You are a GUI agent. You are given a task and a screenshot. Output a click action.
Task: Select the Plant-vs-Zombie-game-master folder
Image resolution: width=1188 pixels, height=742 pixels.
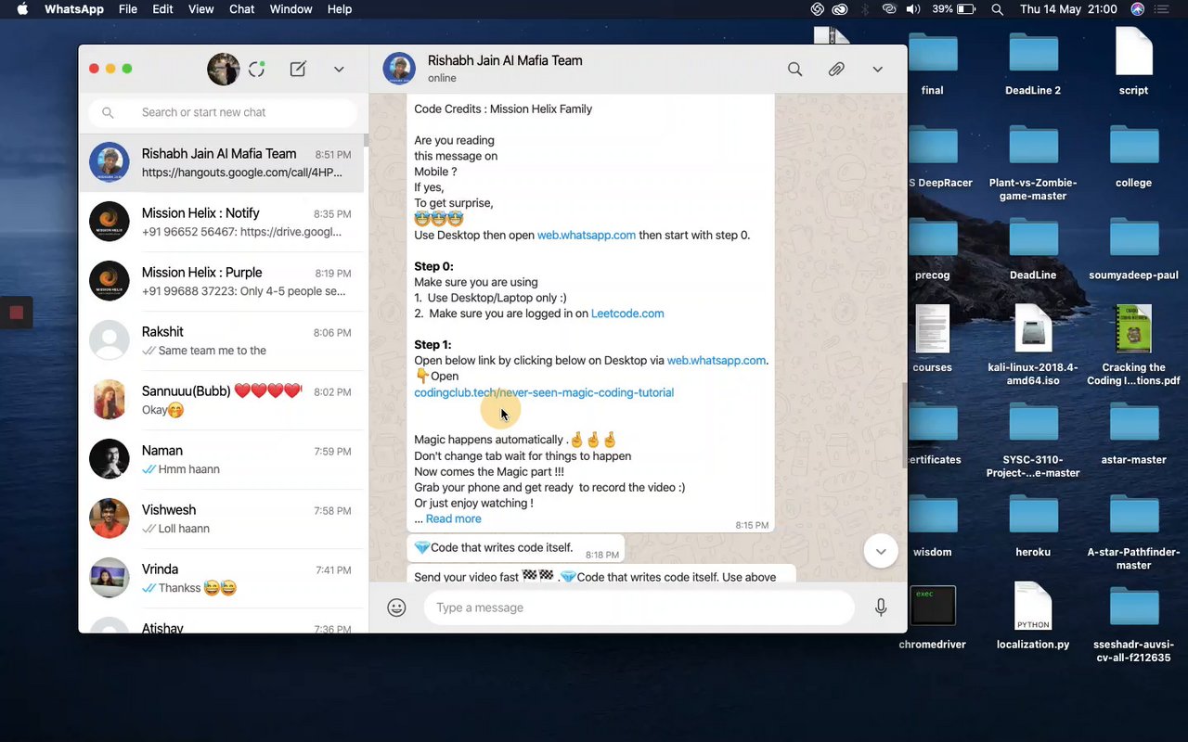coord(1033,162)
